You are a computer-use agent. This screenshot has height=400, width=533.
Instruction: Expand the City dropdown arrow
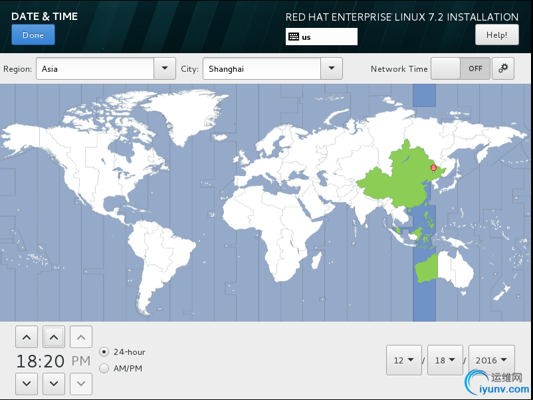(x=332, y=68)
